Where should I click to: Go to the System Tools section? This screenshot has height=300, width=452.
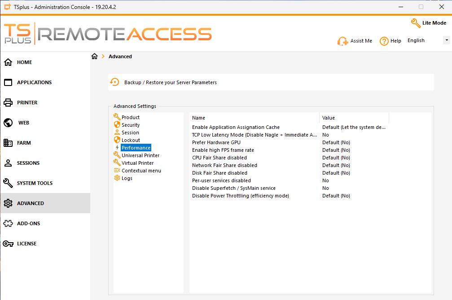tap(35, 183)
